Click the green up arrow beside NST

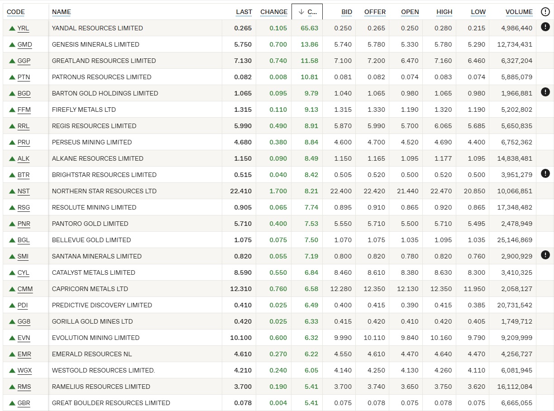12,191
